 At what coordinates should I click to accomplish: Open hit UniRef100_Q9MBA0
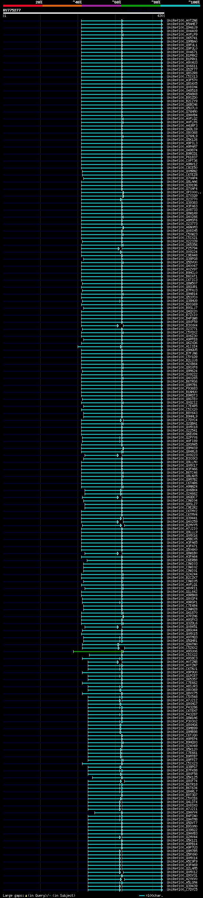pyautogui.click(x=182, y=41)
